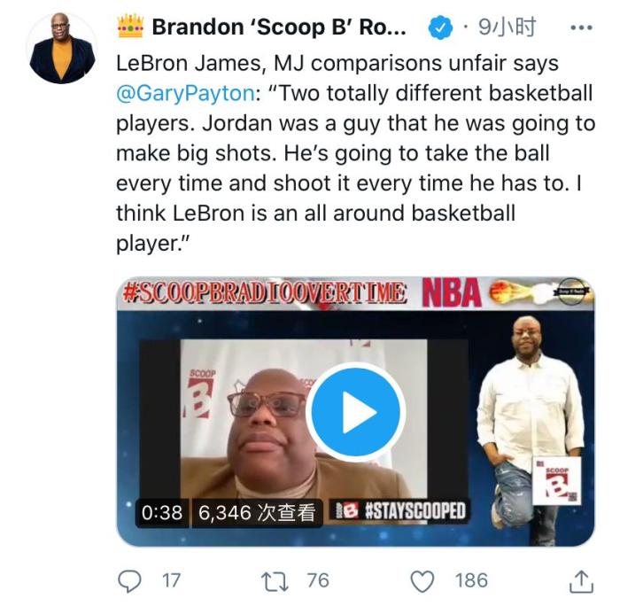Screen dimensions: 620x614
Task: Click the 0:38 video duration label
Action: tap(162, 513)
